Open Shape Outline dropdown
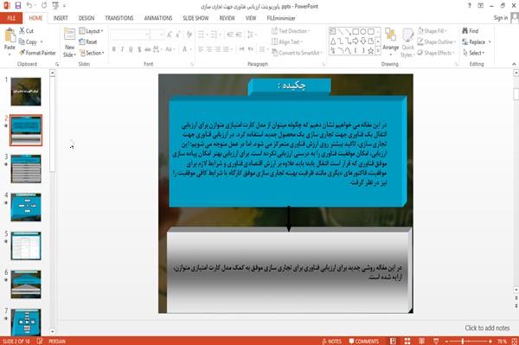This screenshot has height=345, width=519. click(436, 42)
